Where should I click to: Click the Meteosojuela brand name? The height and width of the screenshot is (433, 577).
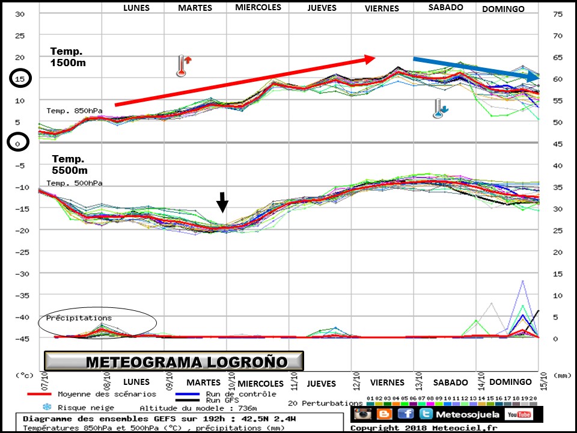click(x=468, y=414)
